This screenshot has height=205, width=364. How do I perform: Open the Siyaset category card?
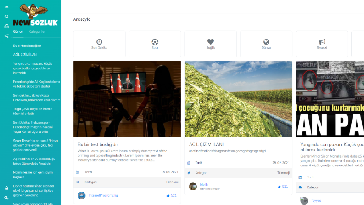pos(322,44)
